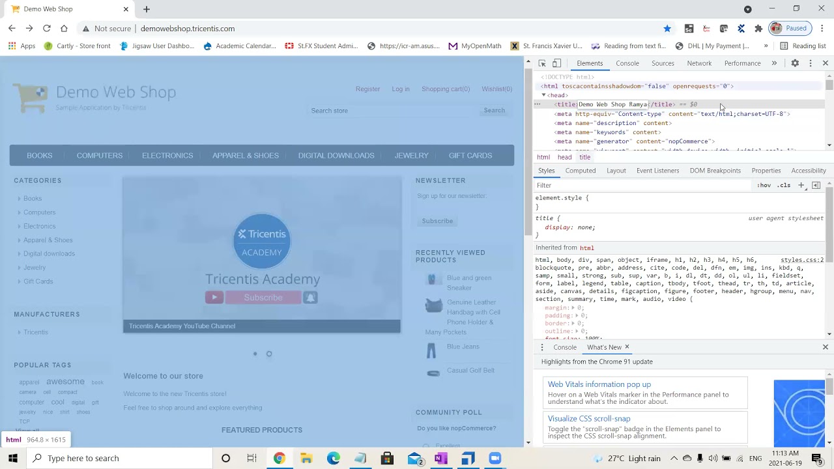
Task: Open File Explorer from the taskbar
Action: pos(306,459)
